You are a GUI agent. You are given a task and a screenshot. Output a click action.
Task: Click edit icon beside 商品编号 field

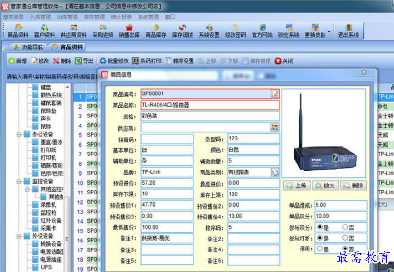(275, 93)
